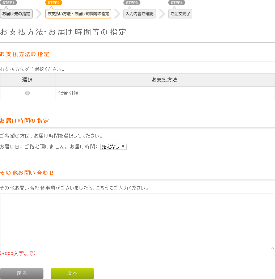
Task: Click into the その他お問い合わせ text area
Action: tap(137, 222)
